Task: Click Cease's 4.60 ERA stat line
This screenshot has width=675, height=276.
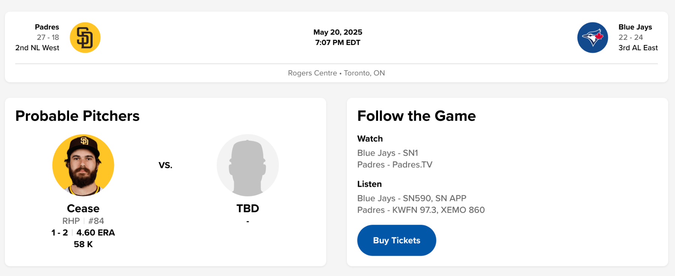Action: (95, 232)
